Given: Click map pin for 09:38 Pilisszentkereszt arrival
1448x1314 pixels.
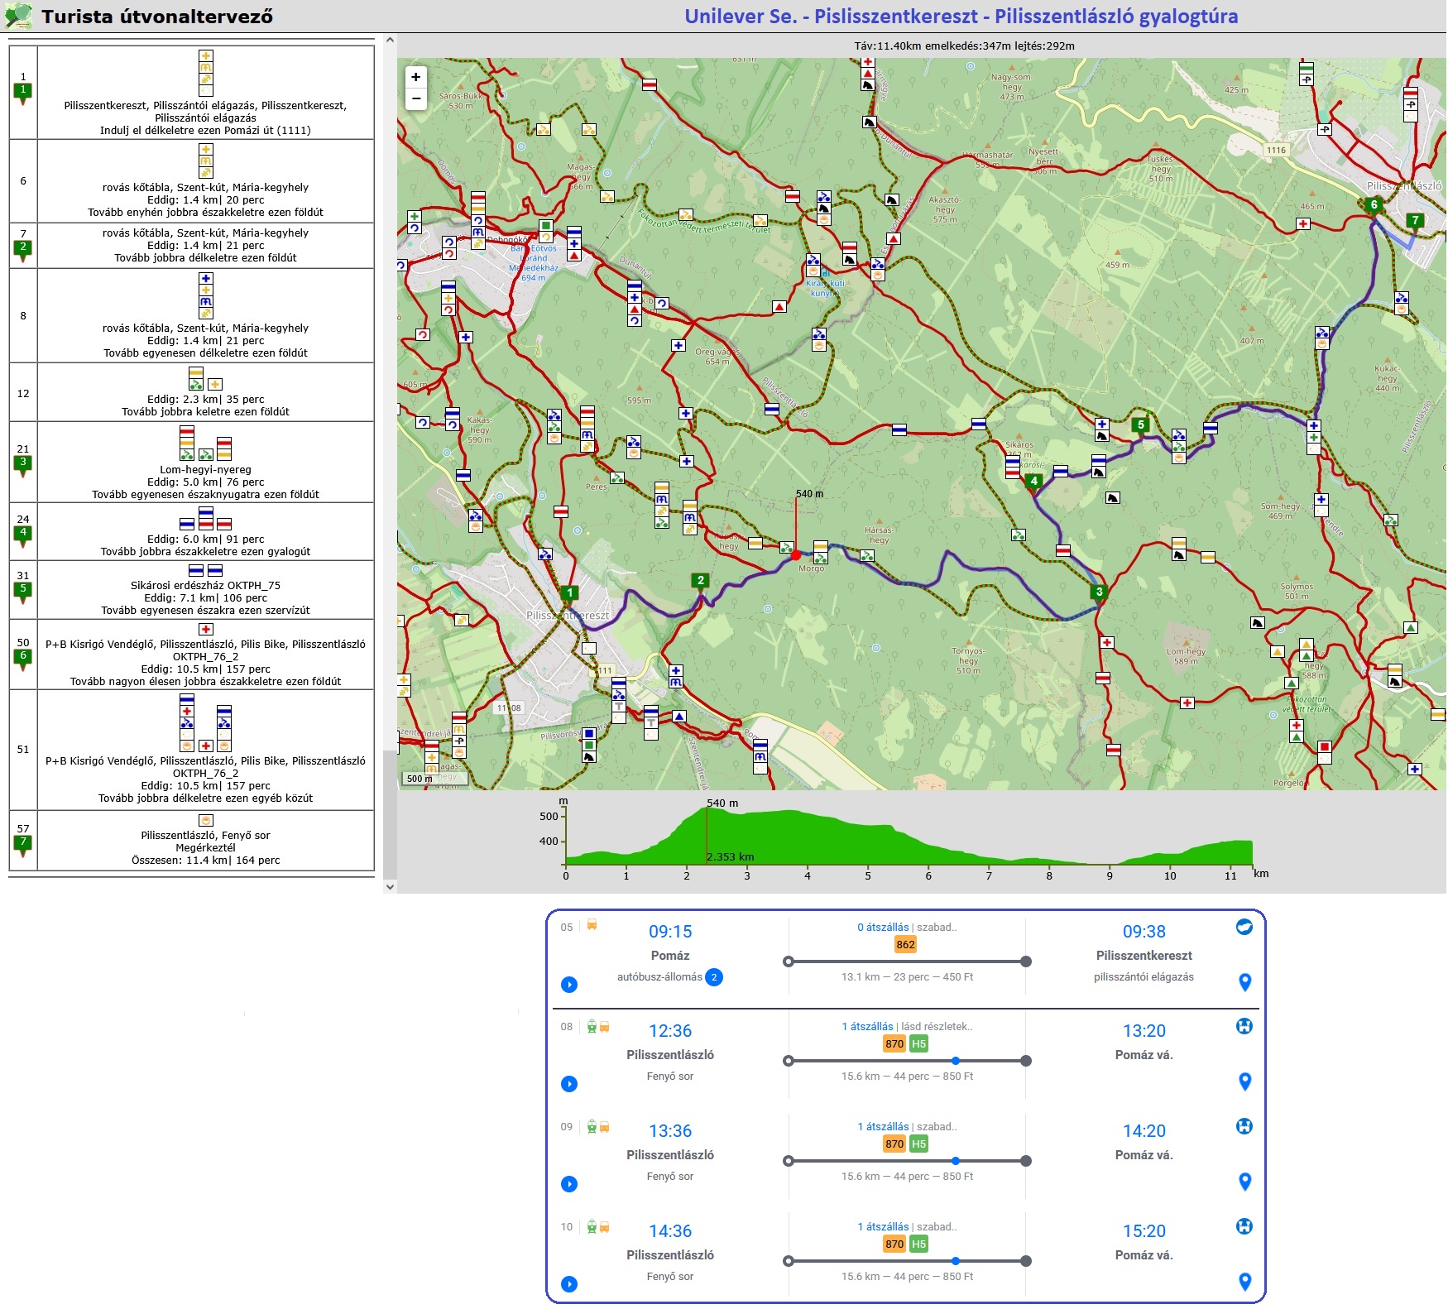Looking at the screenshot, I should coord(1244,982).
